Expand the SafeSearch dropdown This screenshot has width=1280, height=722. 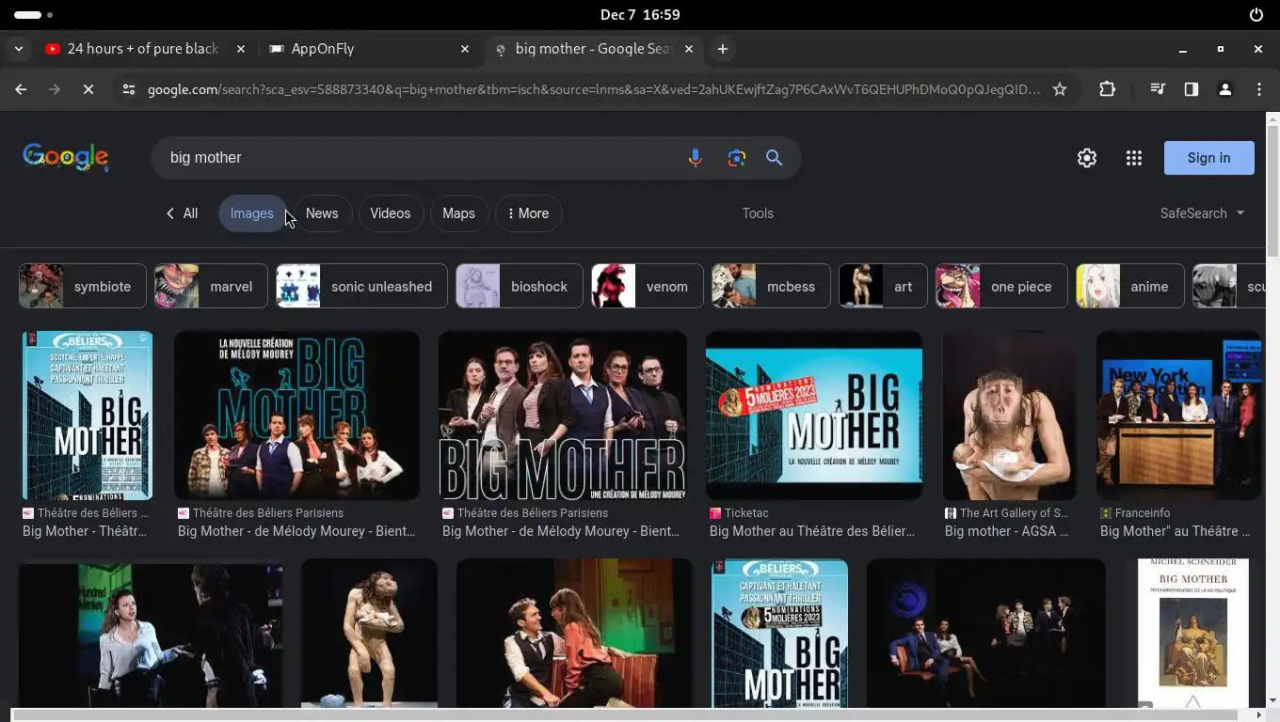click(1202, 213)
